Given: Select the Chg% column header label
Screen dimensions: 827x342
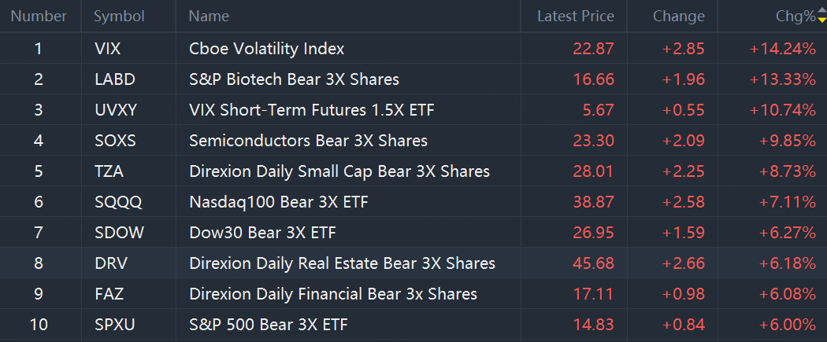Looking at the screenshot, I should click(x=795, y=16).
